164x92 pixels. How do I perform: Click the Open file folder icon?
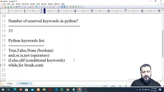click(x=5, y=7)
